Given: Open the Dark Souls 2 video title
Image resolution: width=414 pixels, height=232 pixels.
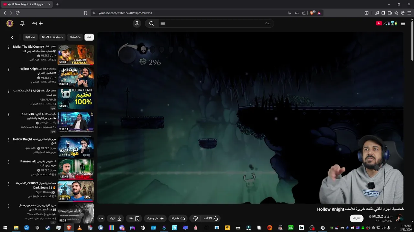Looking at the screenshot, I should coord(36,185).
